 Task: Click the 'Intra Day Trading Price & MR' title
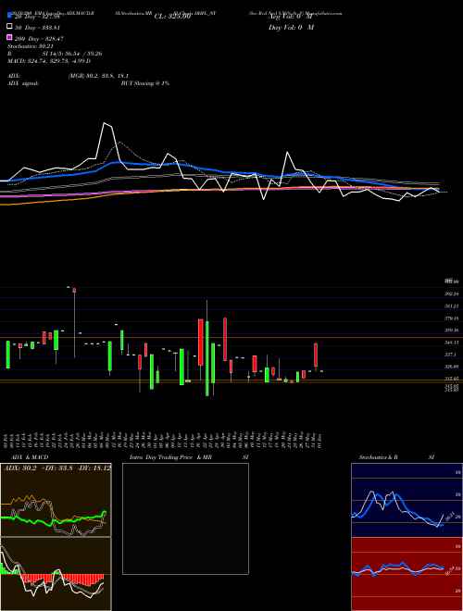coord(170,457)
